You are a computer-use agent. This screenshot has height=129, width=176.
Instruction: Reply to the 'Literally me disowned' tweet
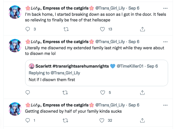point(28,93)
